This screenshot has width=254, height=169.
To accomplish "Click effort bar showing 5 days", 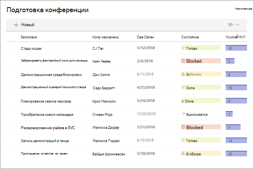I will (233, 127).
